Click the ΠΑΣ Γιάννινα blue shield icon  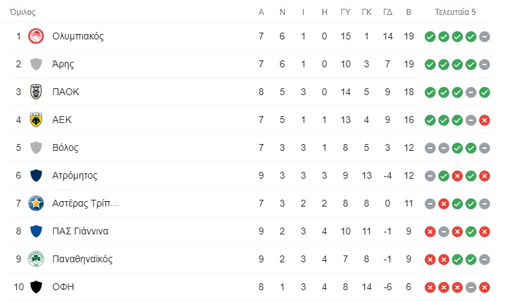click(36, 231)
